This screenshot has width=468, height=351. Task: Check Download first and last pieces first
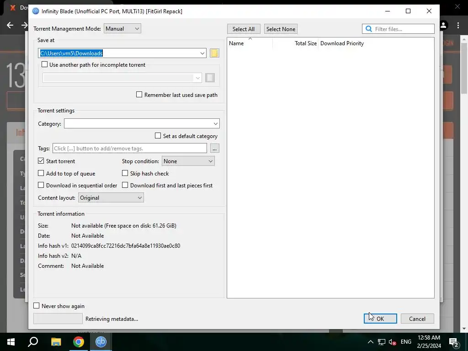pyautogui.click(x=125, y=185)
